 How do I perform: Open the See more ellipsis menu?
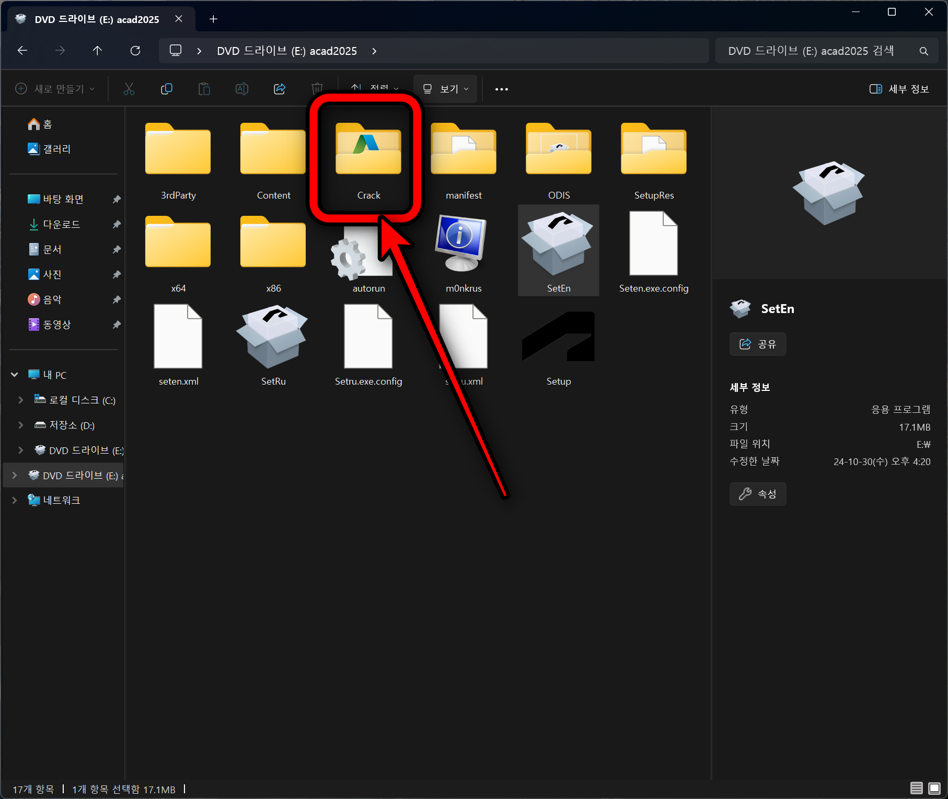502,89
